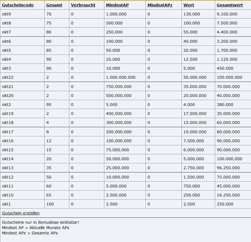This screenshot has width=251, height=242.
Task: Select the Gesamtwert cell showing 1.125.000
Action: click(227, 59)
